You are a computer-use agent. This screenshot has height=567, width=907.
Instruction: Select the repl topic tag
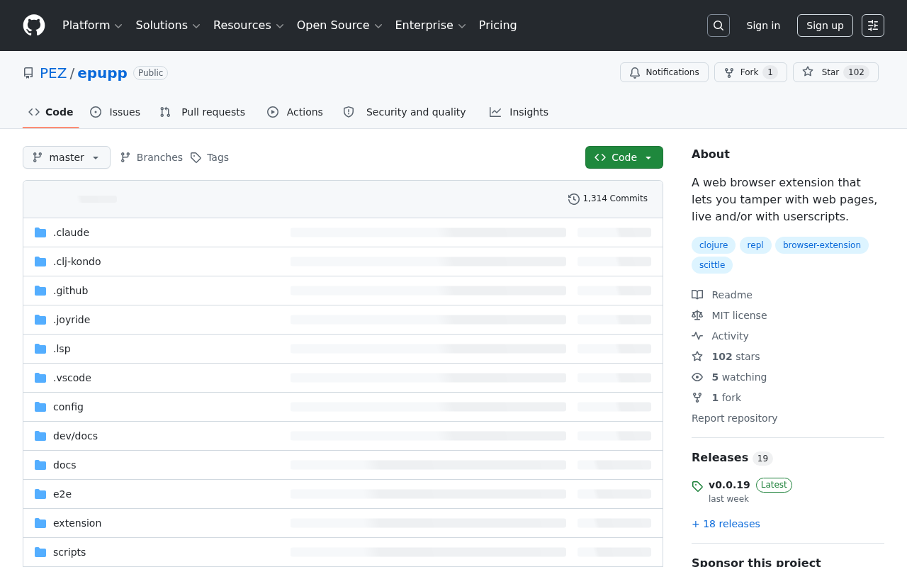coord(755,245)
